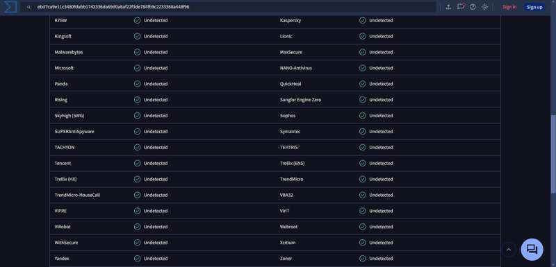The image size is (556, 267).
Task: Open the help question mark icon
Action: tap(473, 7)
